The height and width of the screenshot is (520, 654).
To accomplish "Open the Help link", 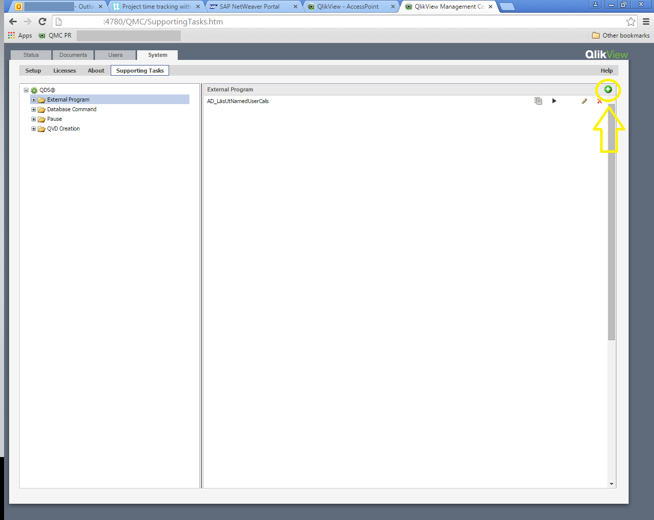I will click(606, 71).
